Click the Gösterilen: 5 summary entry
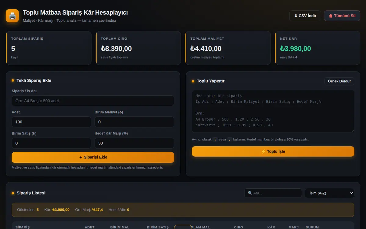The image size is (366, 229). (x=28, y=210)
